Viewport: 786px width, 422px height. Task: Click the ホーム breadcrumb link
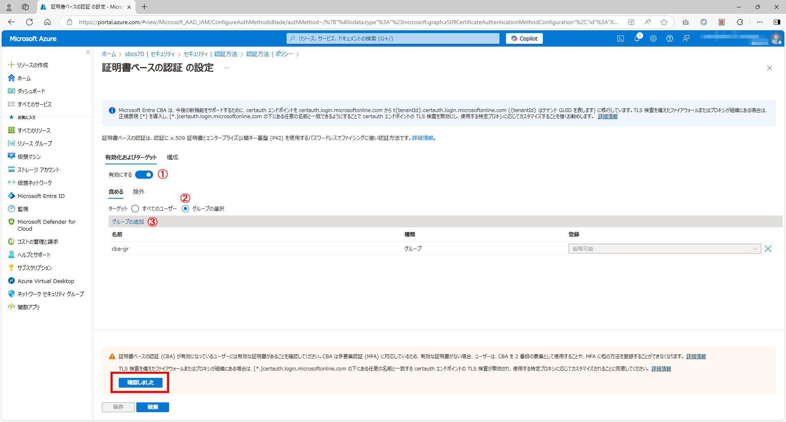coord(109,54)
